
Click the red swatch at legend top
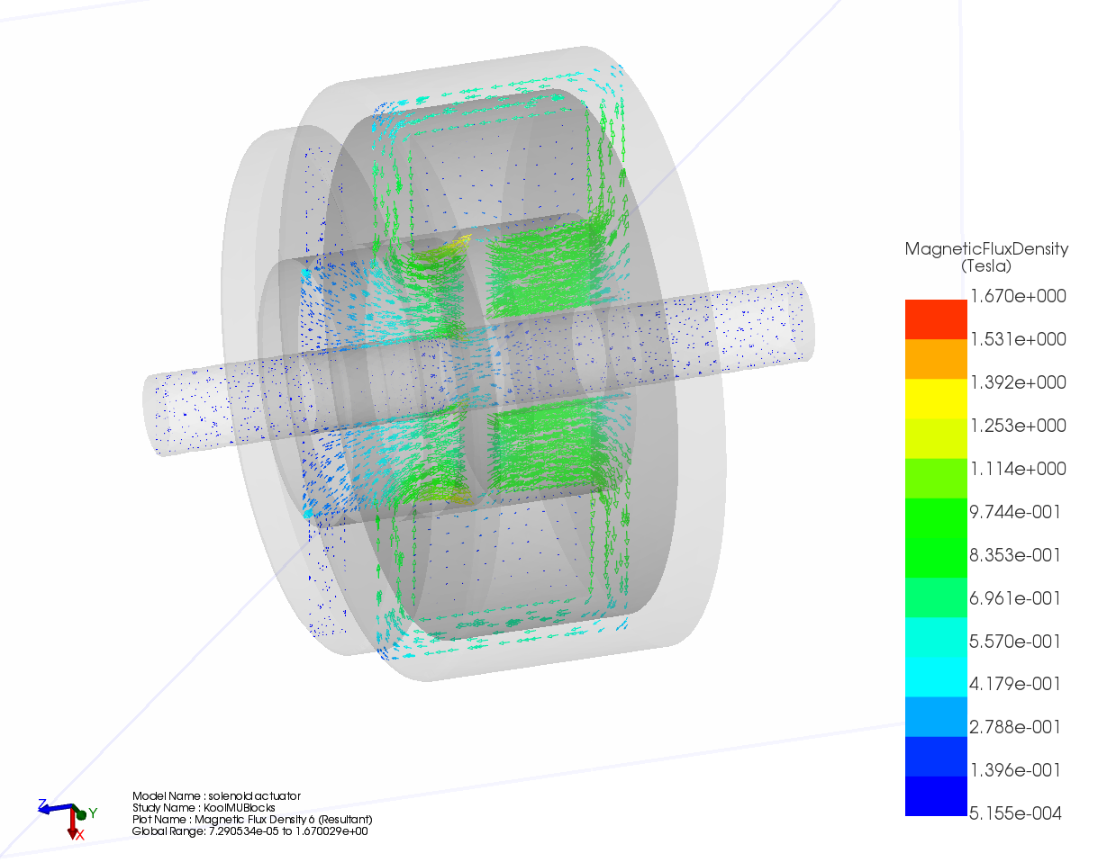point(935,319)
